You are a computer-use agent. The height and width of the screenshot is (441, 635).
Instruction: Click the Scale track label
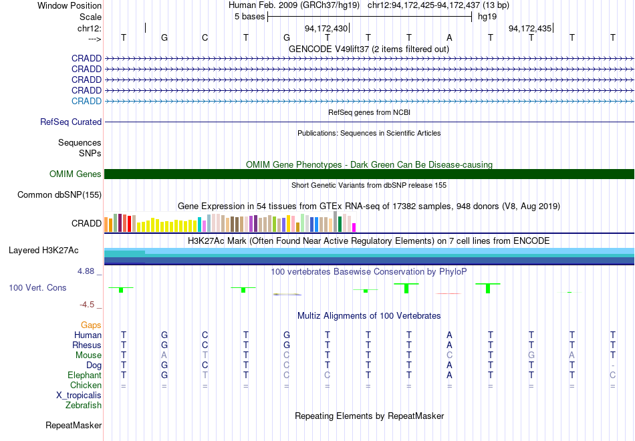(90, 17)
